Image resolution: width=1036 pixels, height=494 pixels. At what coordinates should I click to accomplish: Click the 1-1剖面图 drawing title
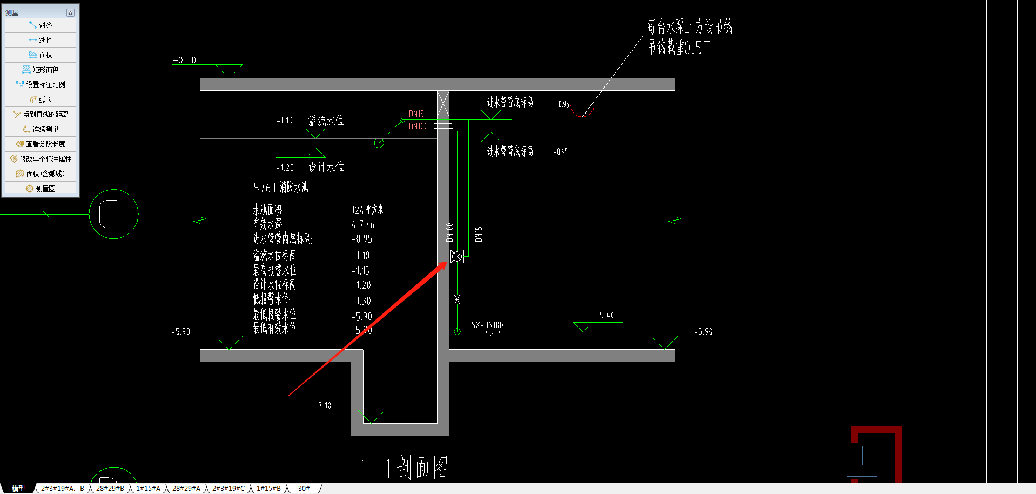tap(403, 468)
